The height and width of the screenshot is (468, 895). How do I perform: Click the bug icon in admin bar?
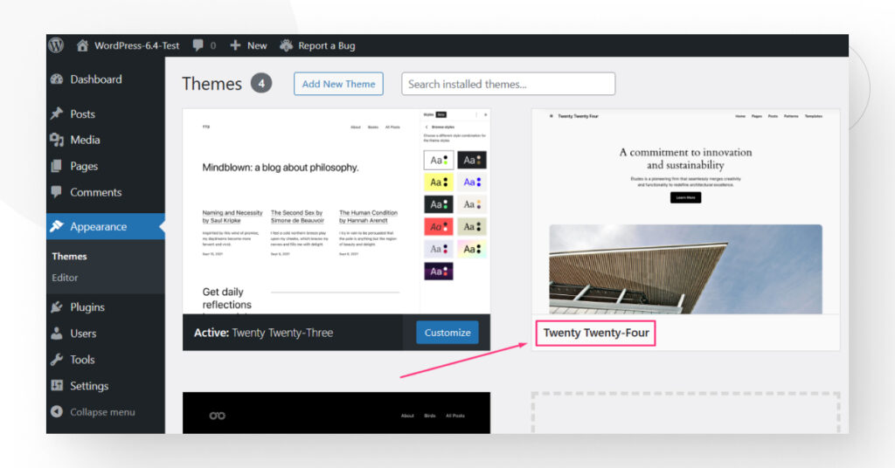point(286,45)
